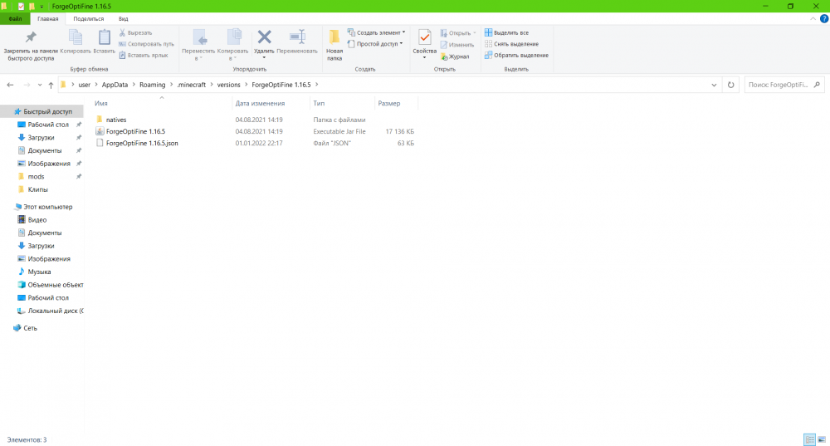Image resolution: width=830 pixels, height=446 pixels.
Task: Click the Копировать clipboard icon
Action: point(76,42)
